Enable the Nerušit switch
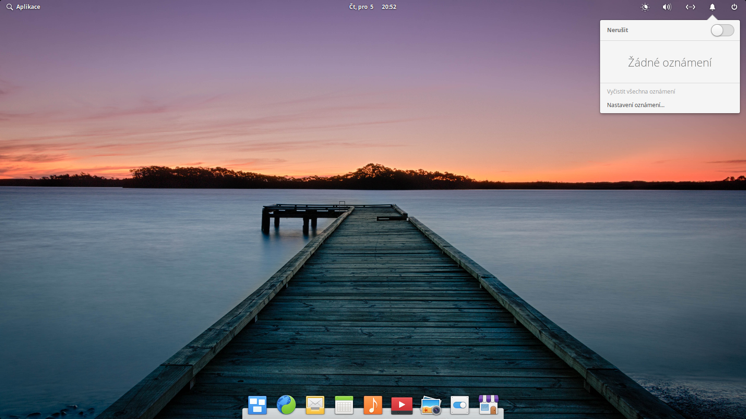The image size is (746, 419). point(722,30)
